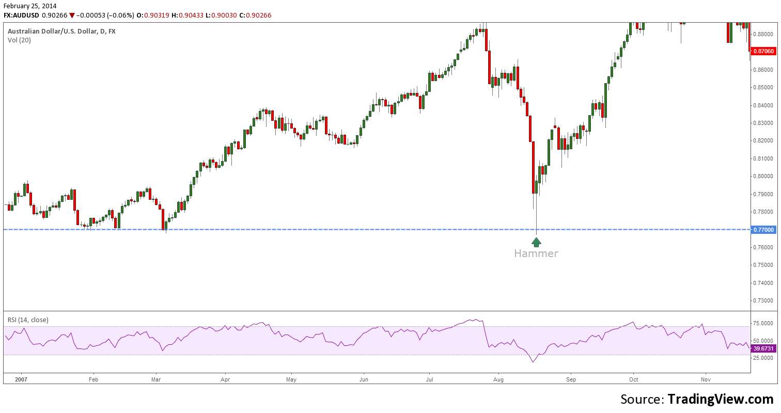
Task: Click the February 25, 2014 date text
Action: click(30, 6)
